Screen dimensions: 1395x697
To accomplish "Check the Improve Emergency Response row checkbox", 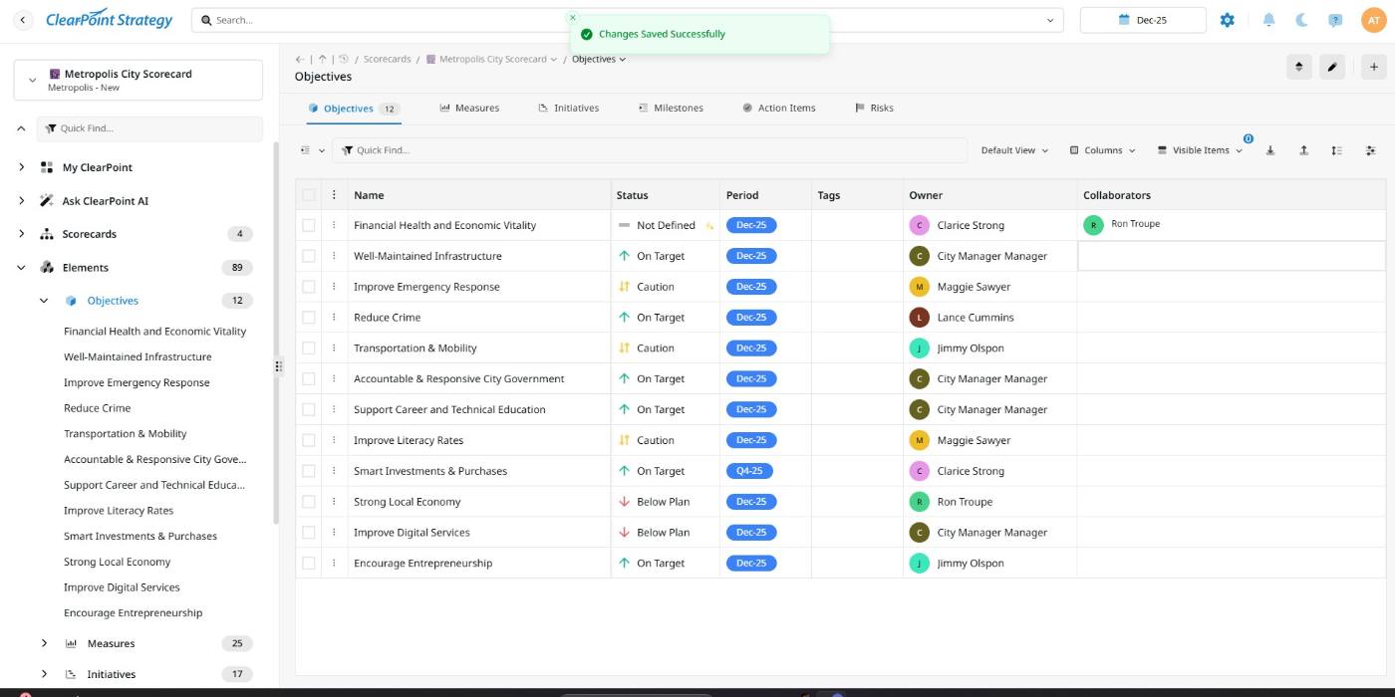I will [309, 287].
